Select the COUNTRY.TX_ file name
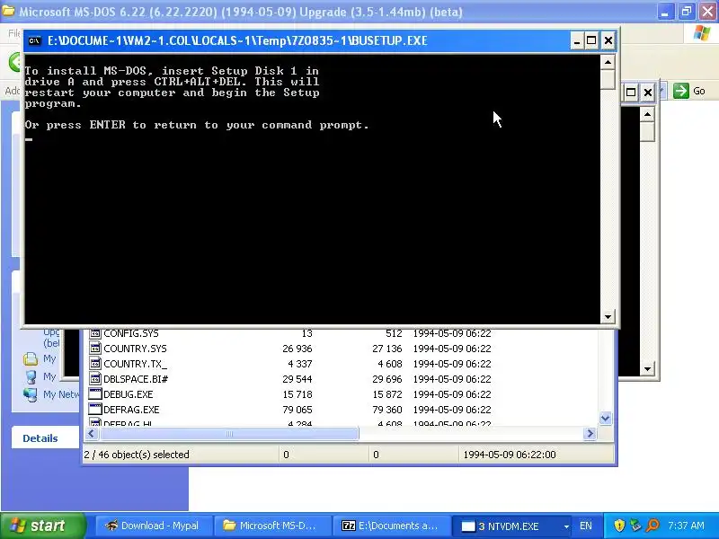Viewport: 719px width, 539px height. click(136, 364)
